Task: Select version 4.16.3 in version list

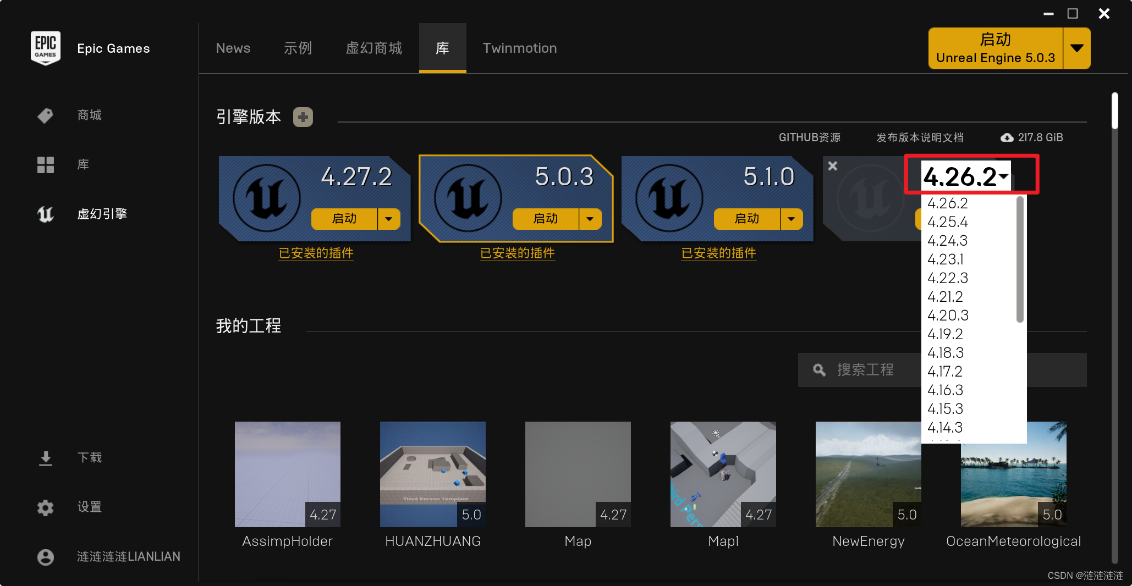Action: click(x=946, y=390)
